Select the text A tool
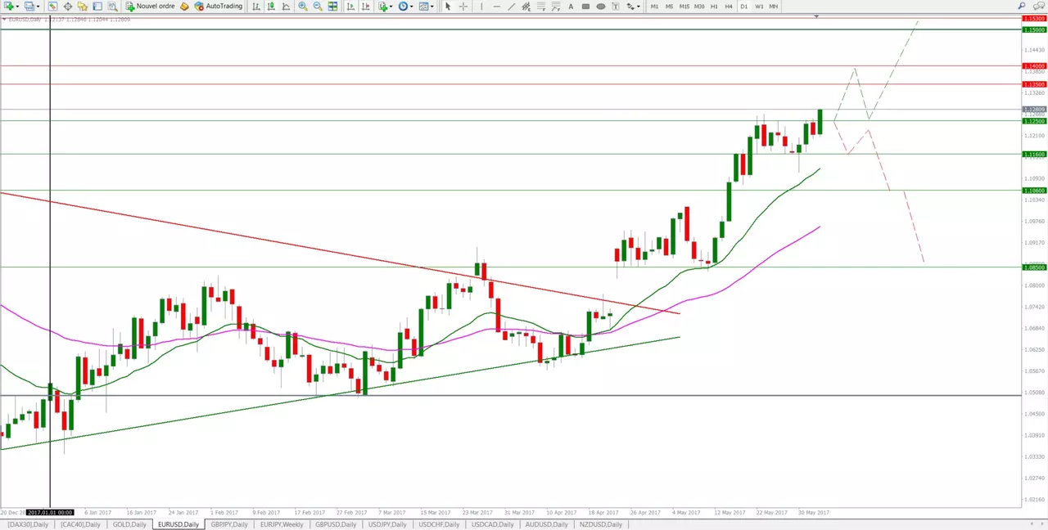 tap(571, 6)
